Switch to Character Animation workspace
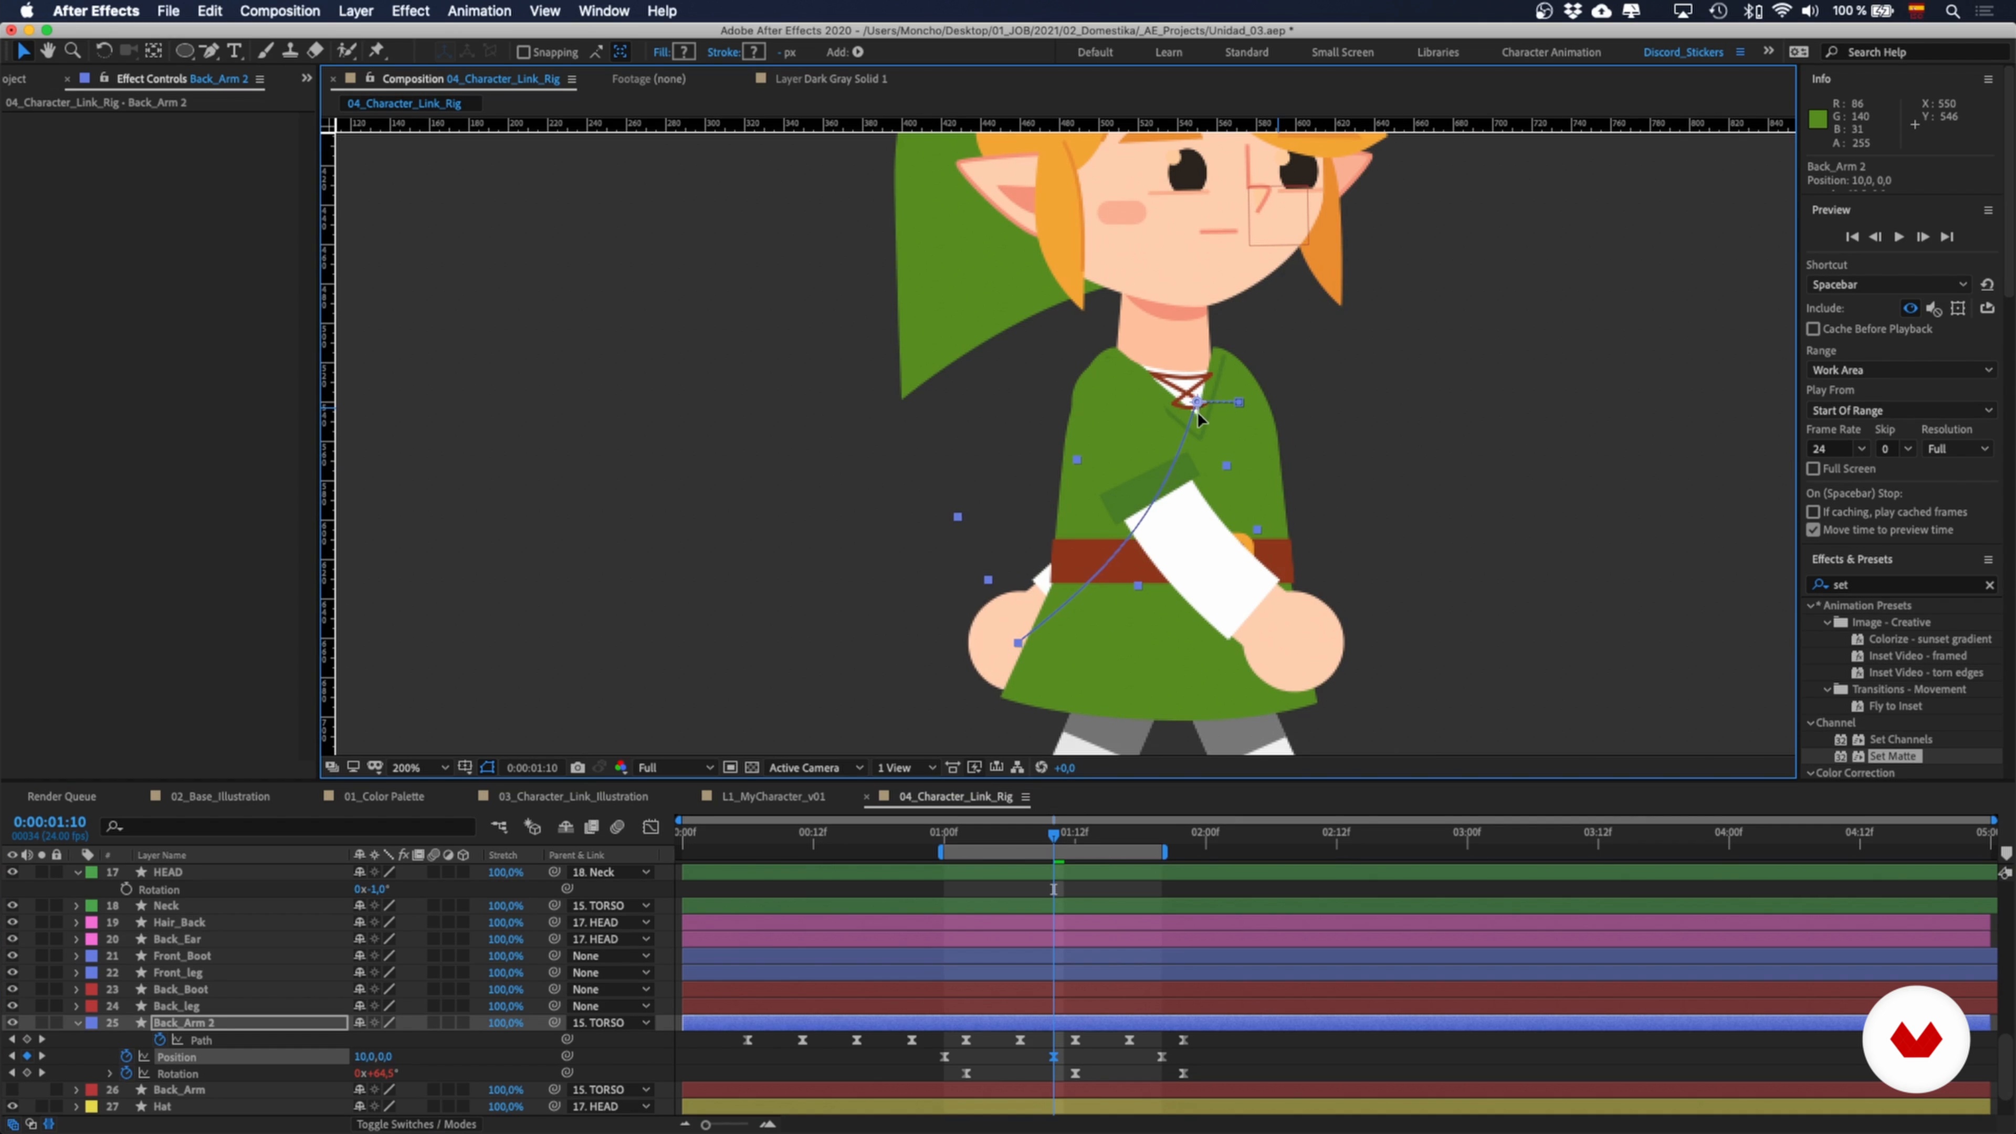 coord(1551,52)
